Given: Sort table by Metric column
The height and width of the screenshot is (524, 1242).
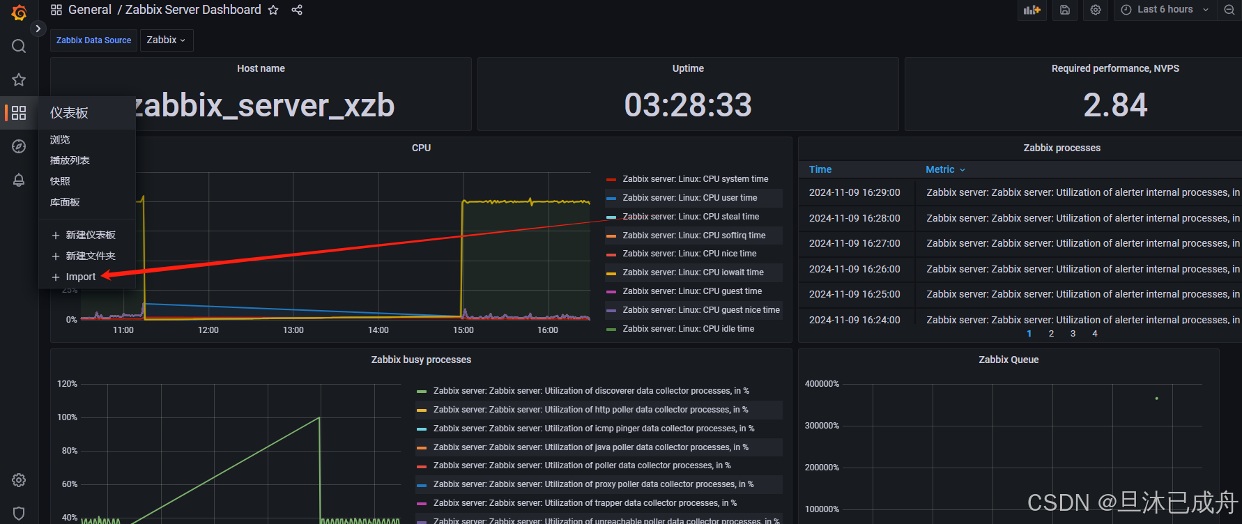Looking at the screenshot, I should (x=945, y=169).
